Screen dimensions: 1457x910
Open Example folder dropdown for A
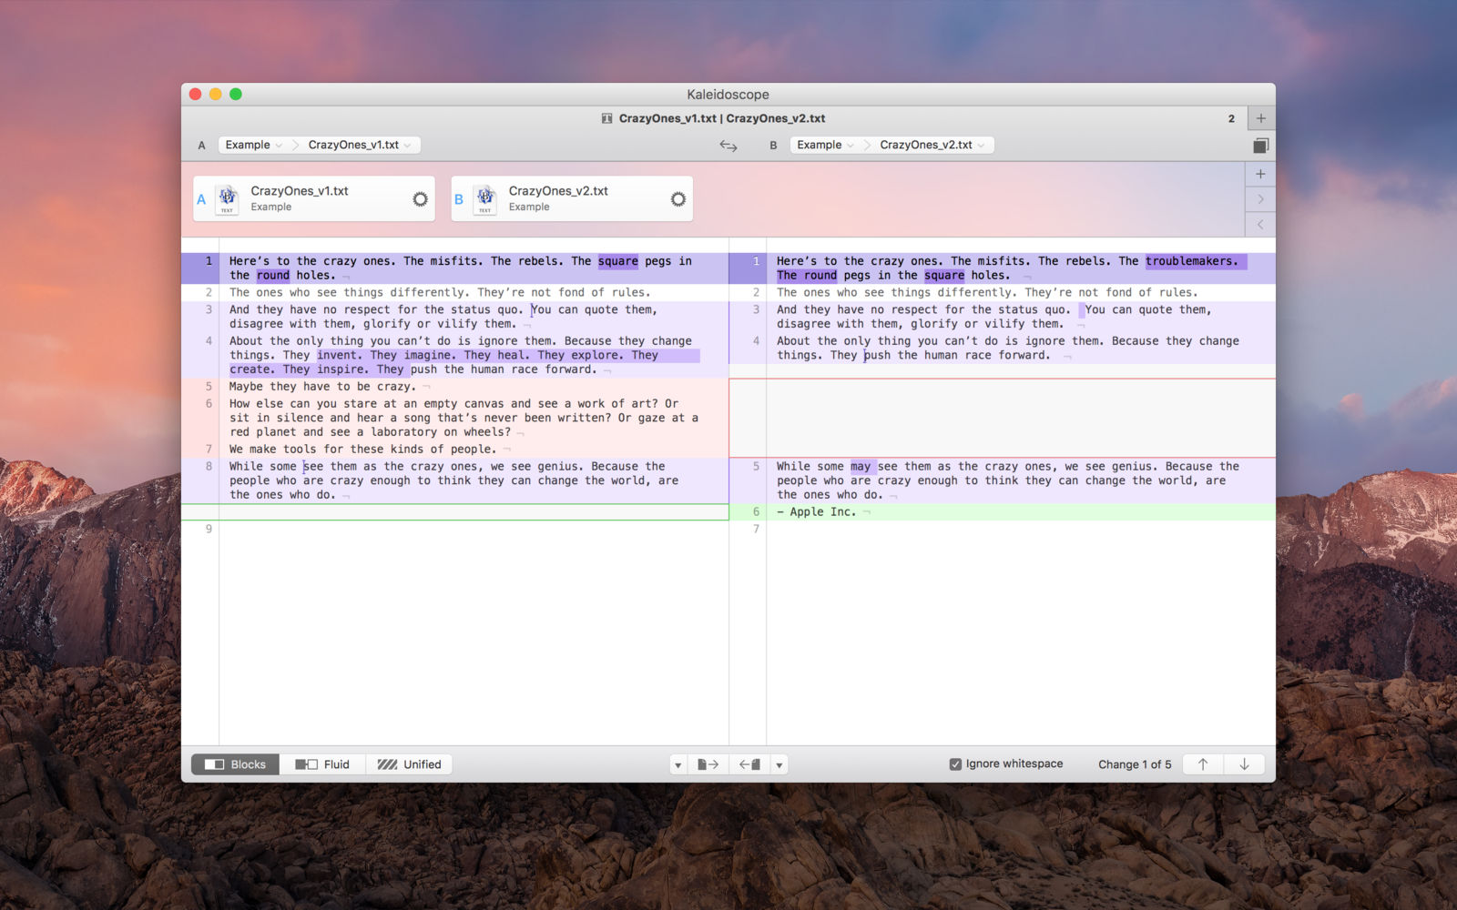tap(253, 145)
